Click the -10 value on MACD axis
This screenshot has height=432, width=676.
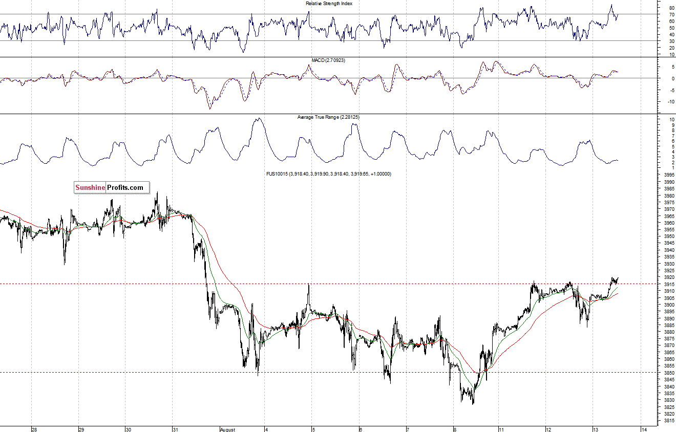tap(670, 102)
